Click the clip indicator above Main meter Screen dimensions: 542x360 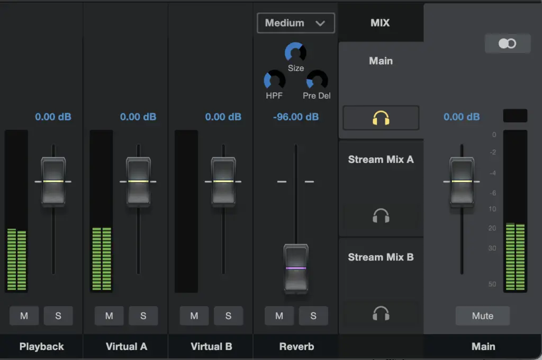click(x=515, y=116)
